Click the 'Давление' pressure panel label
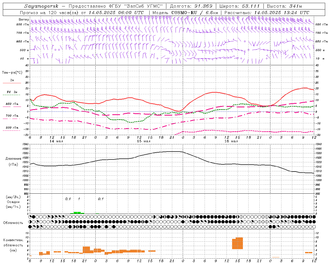The height and width of the screenshot is (263, 329). [x=13, y=159]
